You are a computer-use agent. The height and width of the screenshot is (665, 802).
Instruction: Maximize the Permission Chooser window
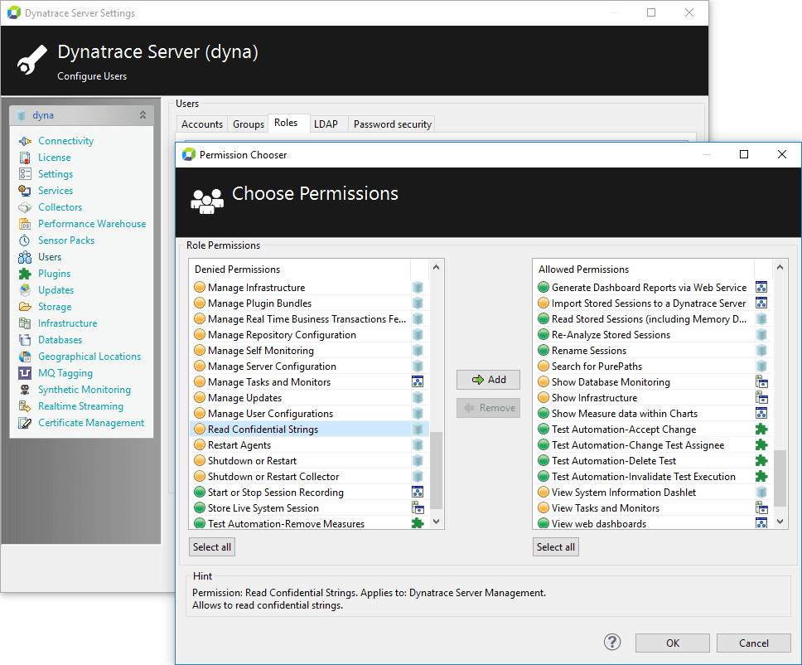coord(744,154)
